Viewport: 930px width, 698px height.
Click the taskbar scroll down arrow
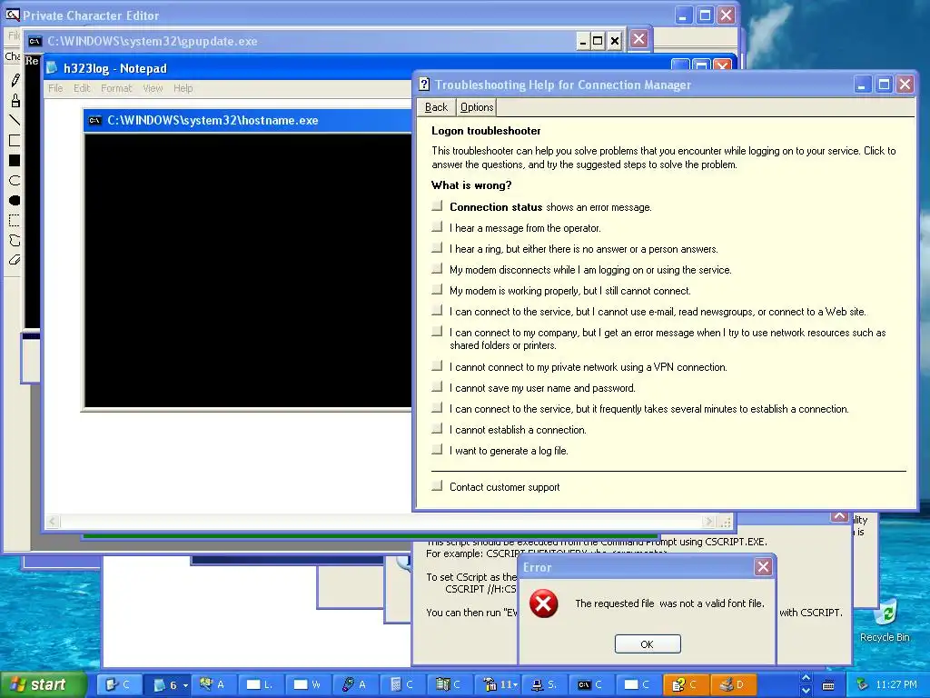(x=806, y=691)
